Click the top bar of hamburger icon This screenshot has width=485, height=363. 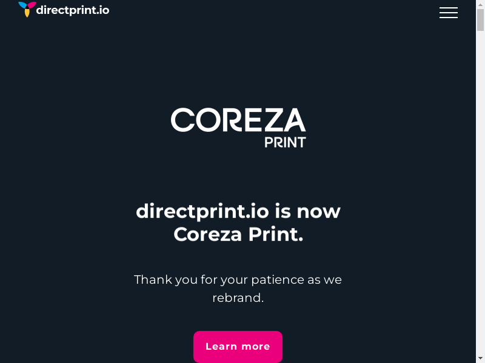point(449,8)
